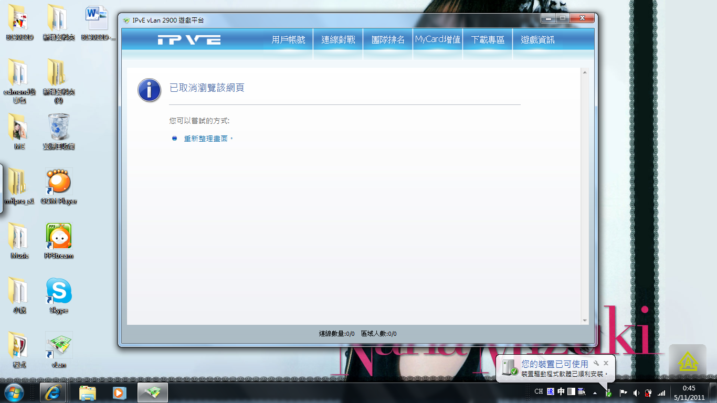Open Windows Explorer from the taskbar
This screenshot has height=403, width=717.
(88, 393)
